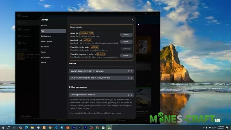The width and height of the screenshot is (231, 130).
Task: Select the Accessibility settings category
Action: click(x=46, y=57)
